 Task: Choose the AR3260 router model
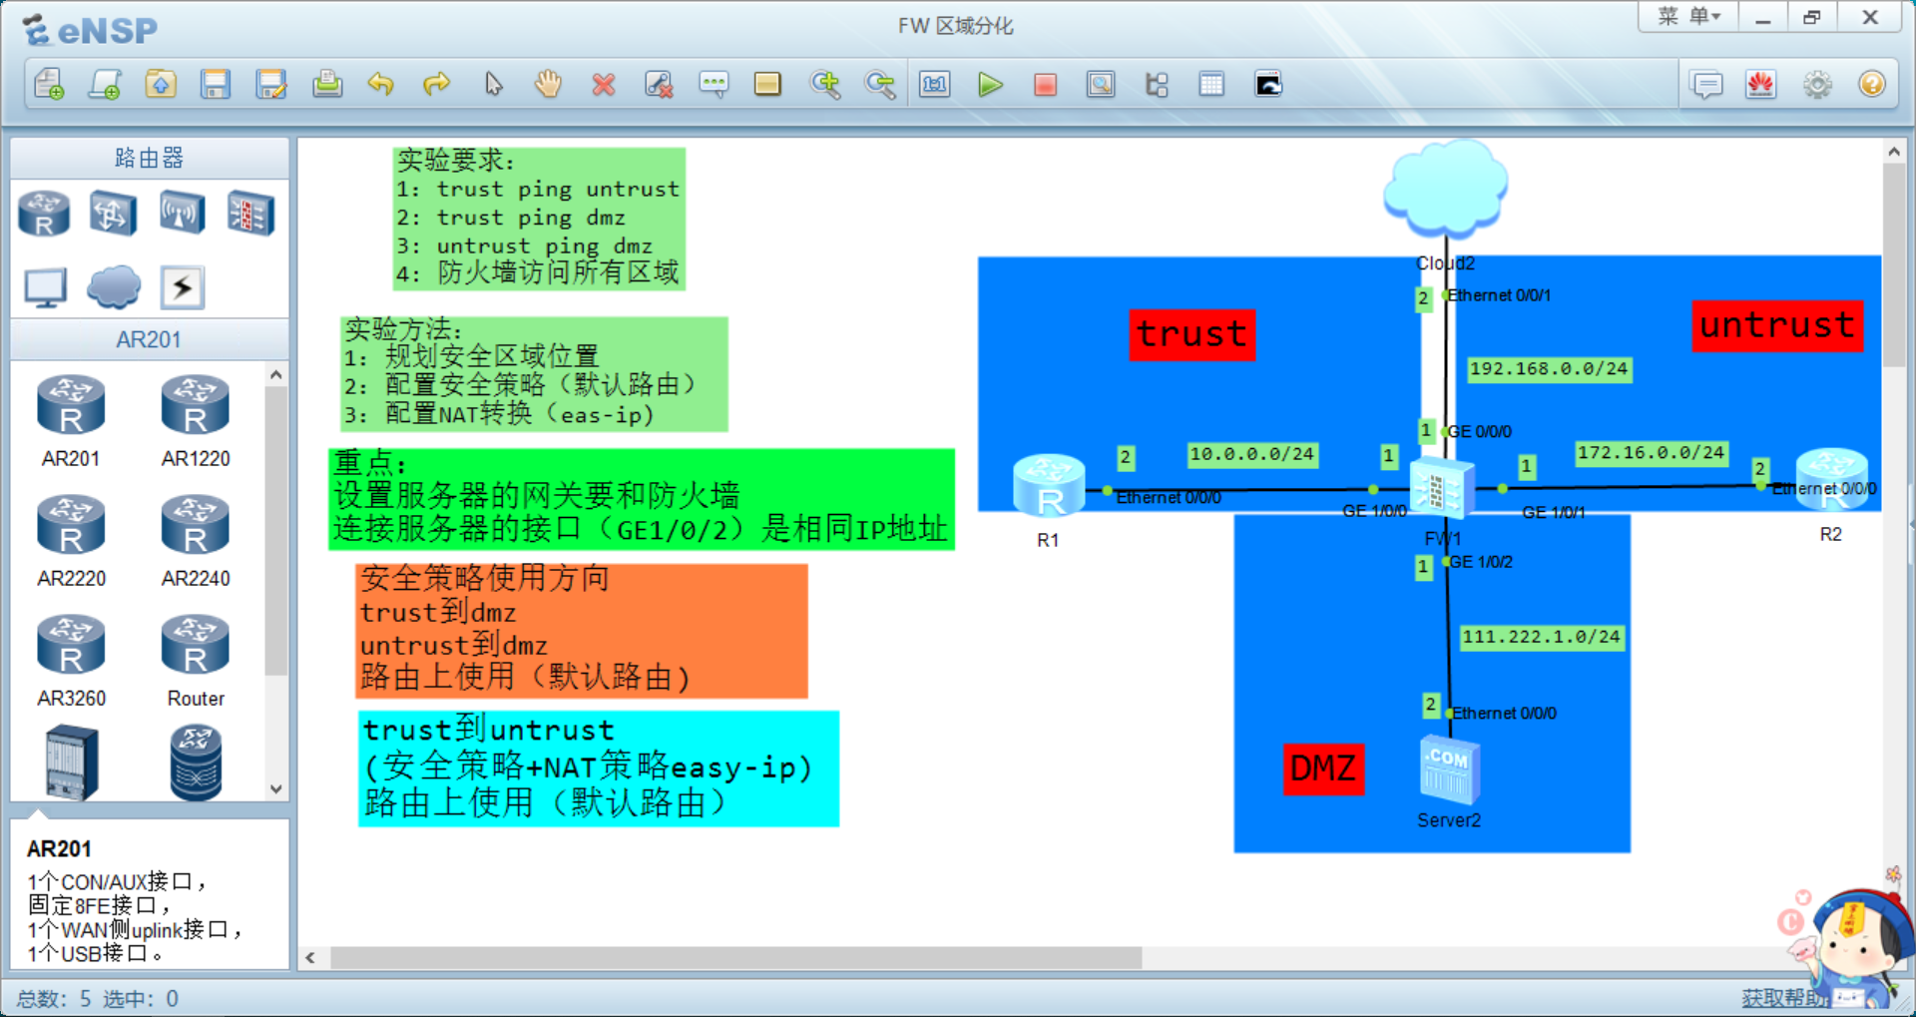[71, 660]
